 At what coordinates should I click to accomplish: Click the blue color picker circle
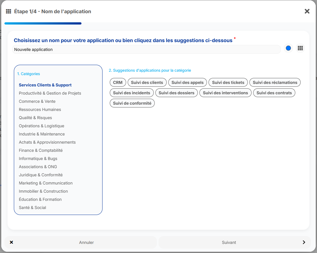pos(288,48)
